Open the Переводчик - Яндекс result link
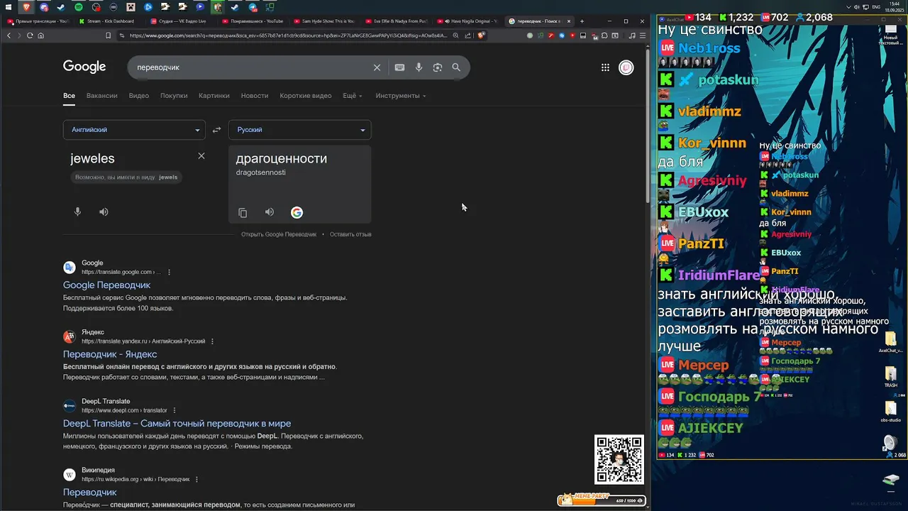This screenshot has width=908, height=511. (x=110, y=354)
